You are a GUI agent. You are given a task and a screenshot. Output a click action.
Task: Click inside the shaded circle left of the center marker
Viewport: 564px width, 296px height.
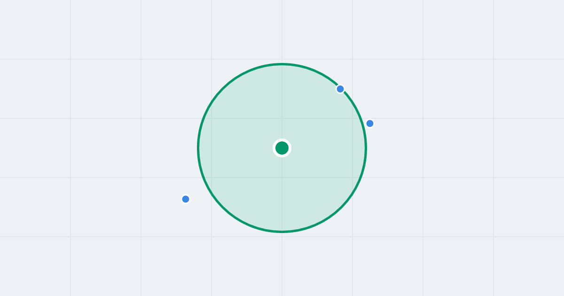237,148
